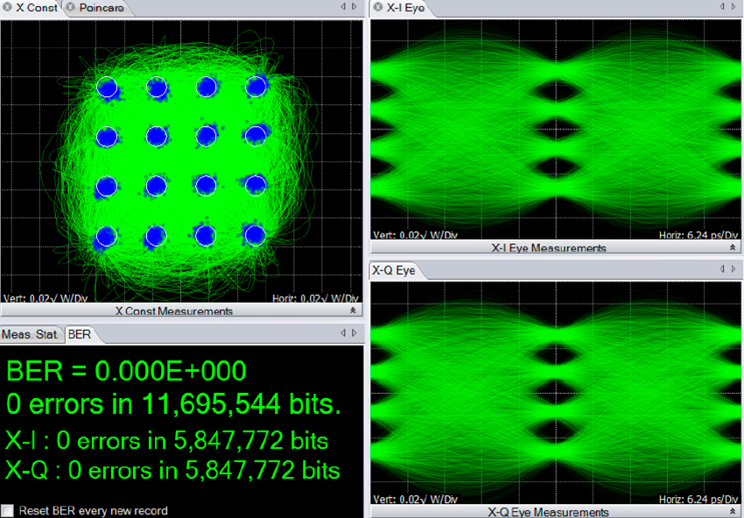Click left scroll arrow in BER tab bar
The width and height of the screenshot is (744, 518).
click(343, 333)
